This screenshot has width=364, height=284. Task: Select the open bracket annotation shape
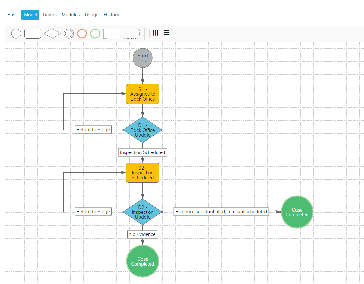coord(111,34)
